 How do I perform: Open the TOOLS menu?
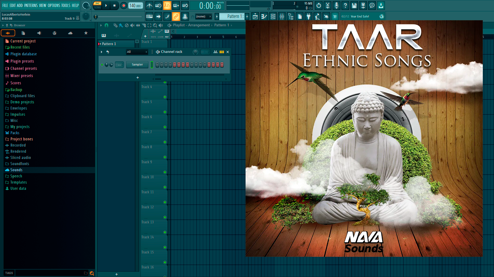tap(66, 5)
